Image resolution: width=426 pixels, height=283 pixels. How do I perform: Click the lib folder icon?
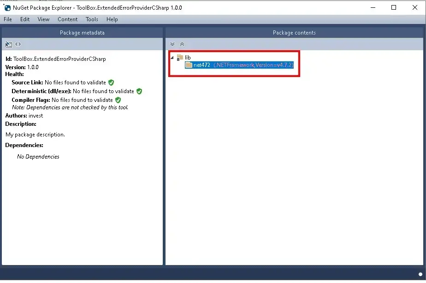[x=180, y=57]
